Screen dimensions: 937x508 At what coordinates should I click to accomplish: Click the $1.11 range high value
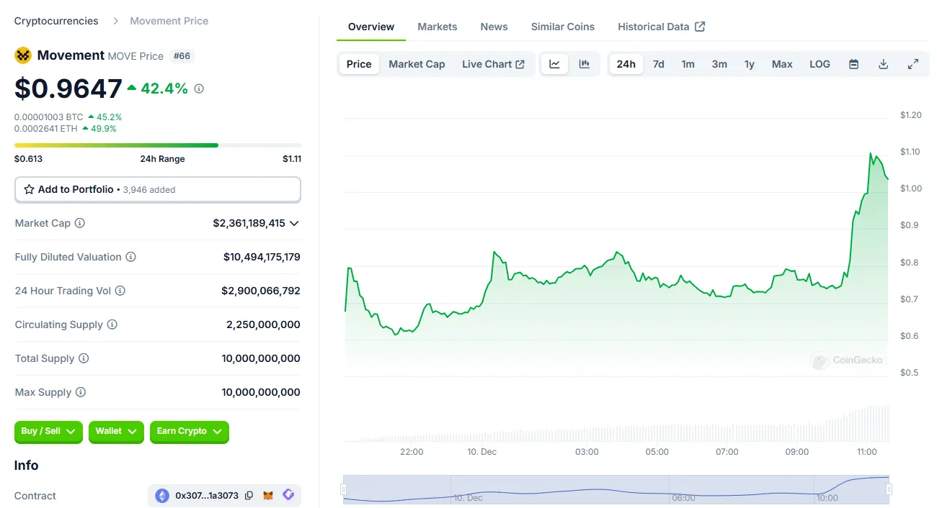click(x=292, y=159)
